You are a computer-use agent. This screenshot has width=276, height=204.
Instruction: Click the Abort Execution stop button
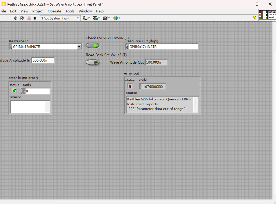tap(29, 18)
